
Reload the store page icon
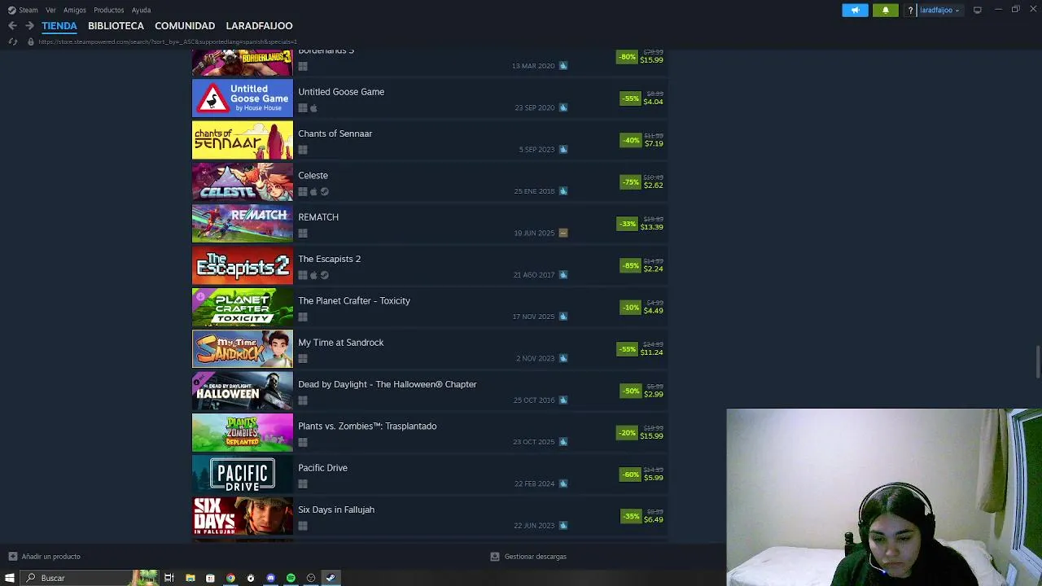[x=12, y=42]
